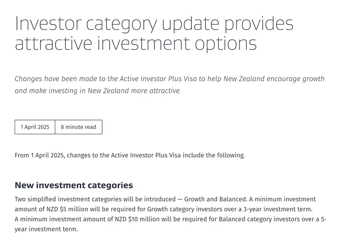Screen dimensions: 342x246
Task: Select the "1 April 2025" date box
Action: pyautogui.click(x=35, y=127)
